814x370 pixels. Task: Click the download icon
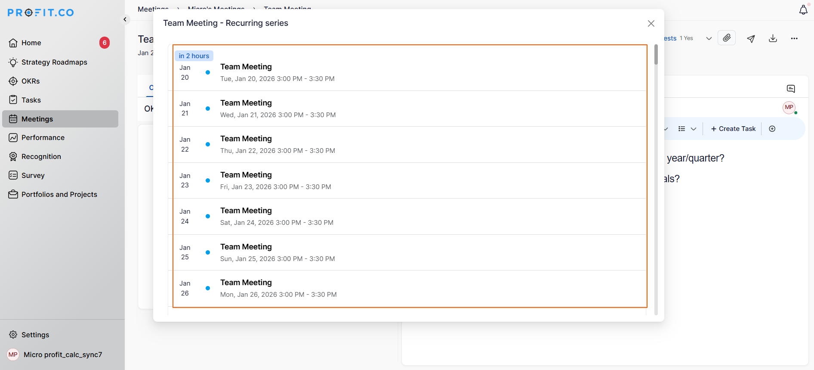[773, 38]
